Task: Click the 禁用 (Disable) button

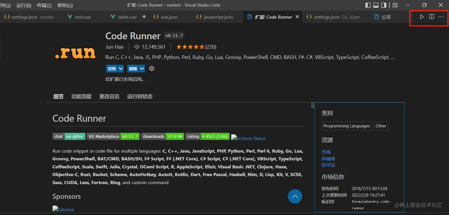Action: tap(112, 69)
